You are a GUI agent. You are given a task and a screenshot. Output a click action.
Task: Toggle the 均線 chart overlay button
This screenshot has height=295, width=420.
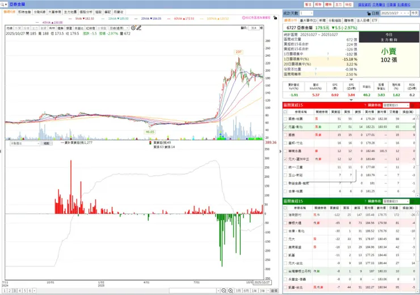(x=10, y=28)
